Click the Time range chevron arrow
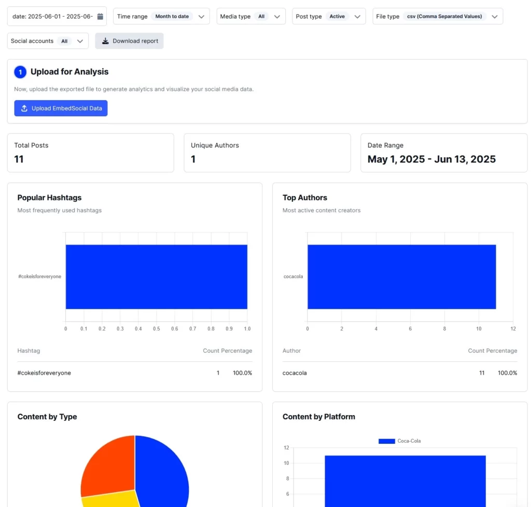This screenshot has height=507, width=531. click(202, 17)
